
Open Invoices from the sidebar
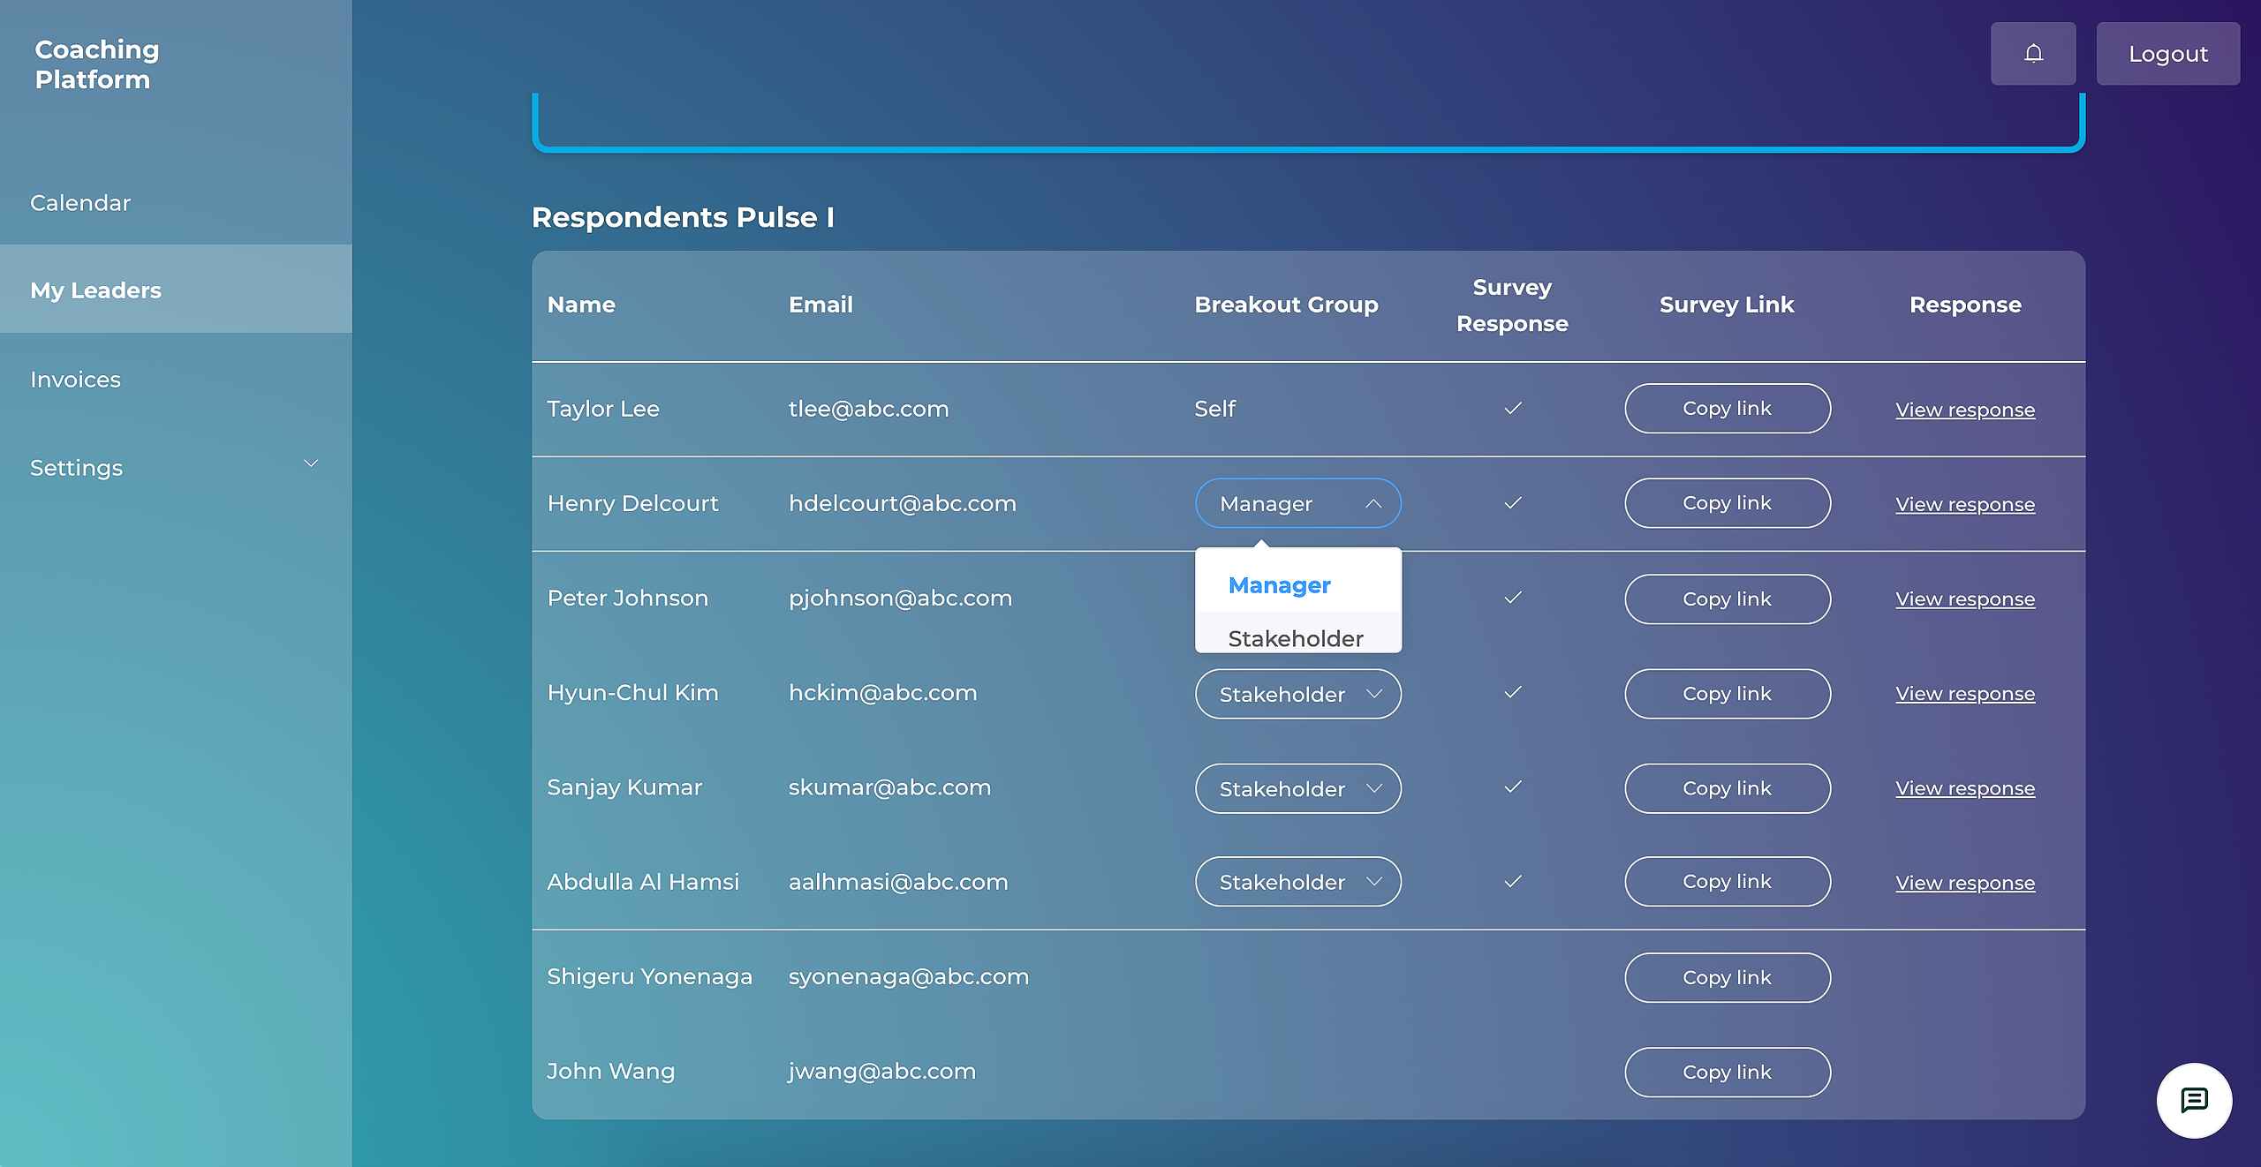click(76, 380)
